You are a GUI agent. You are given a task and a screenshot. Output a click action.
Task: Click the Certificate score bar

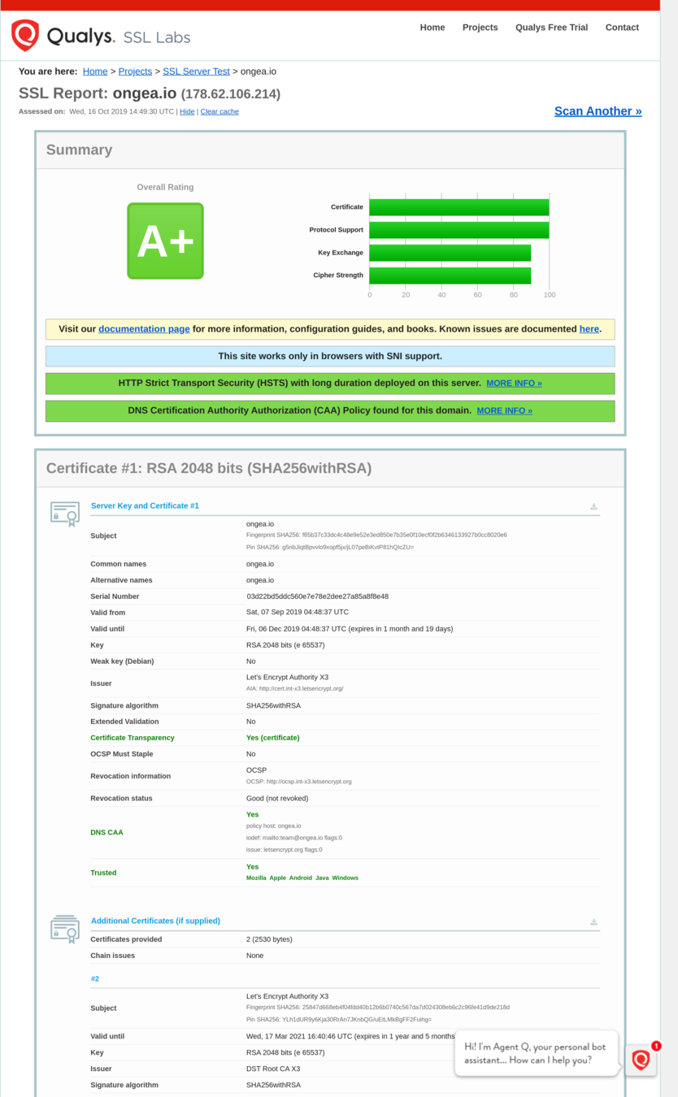coord(459,207)
